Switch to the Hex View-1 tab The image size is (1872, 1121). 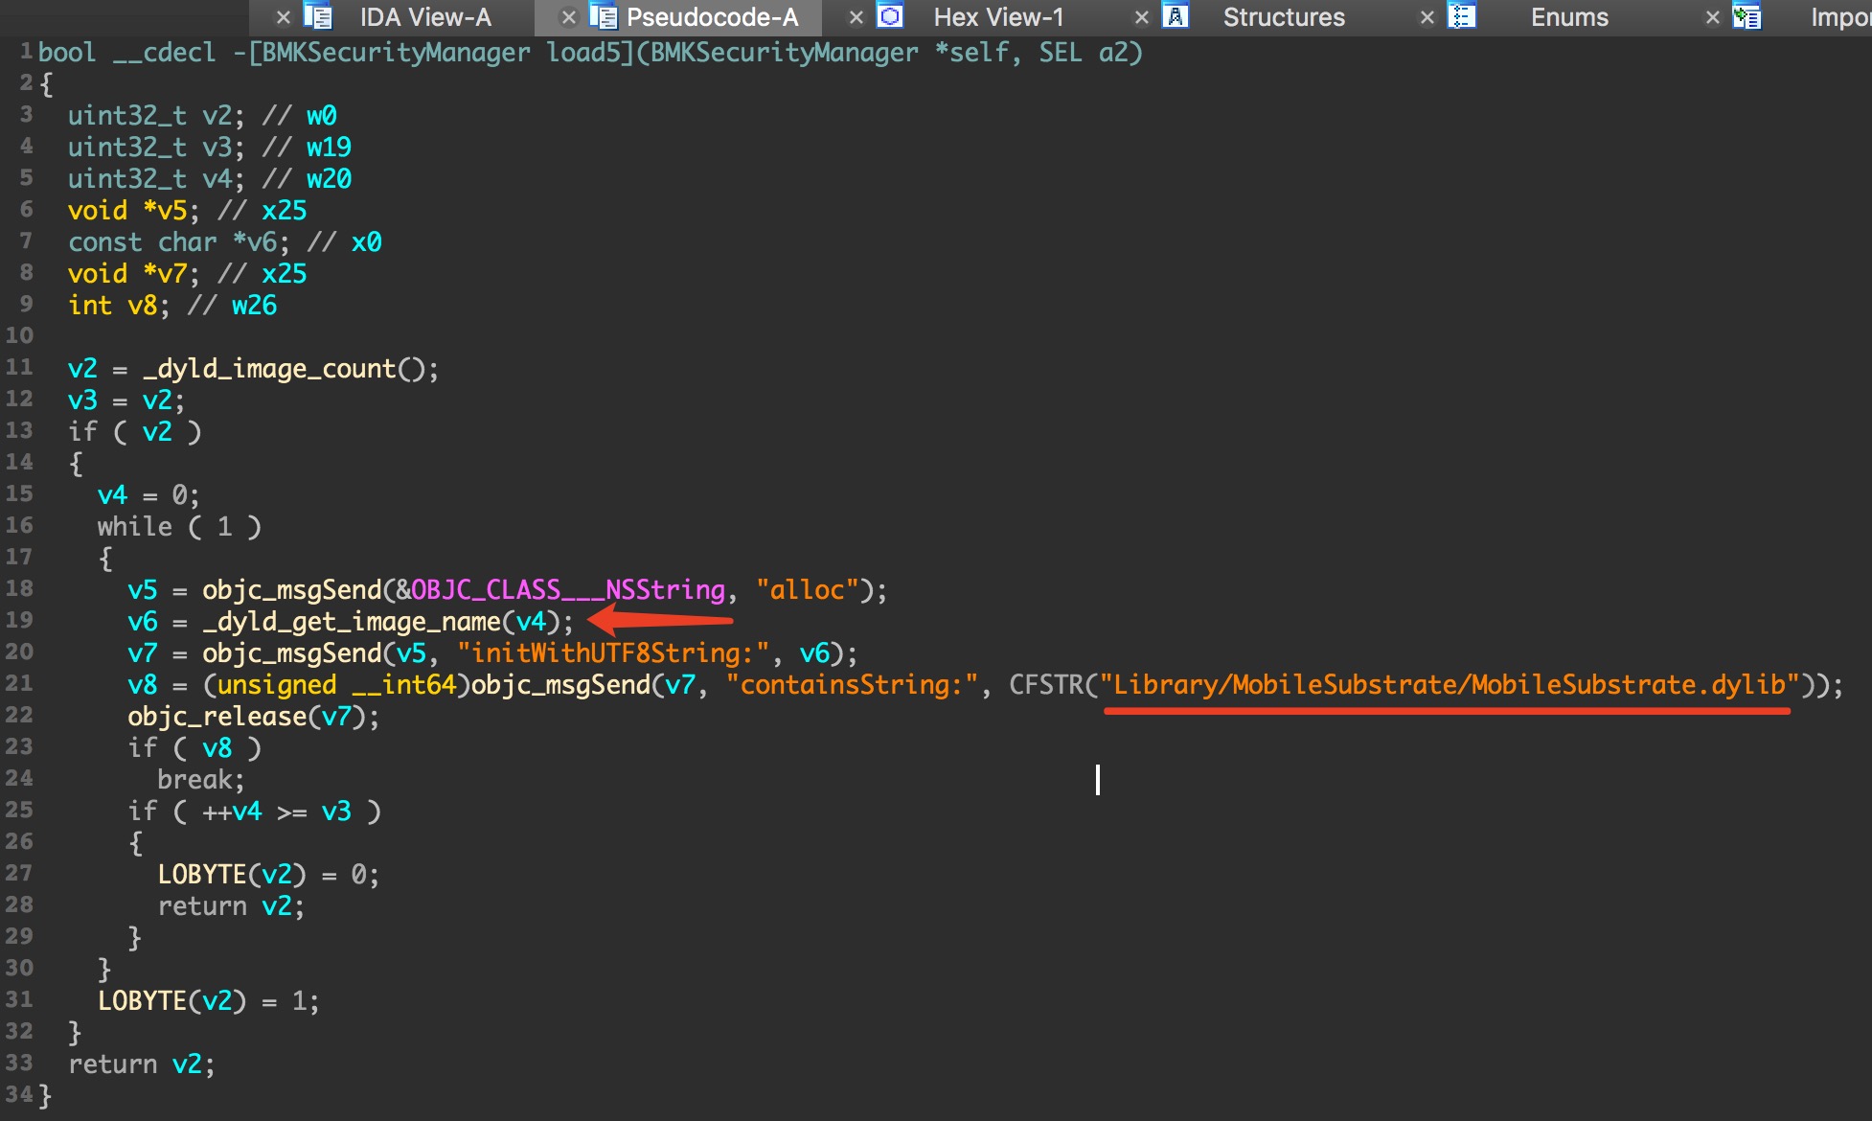(998, 17)
